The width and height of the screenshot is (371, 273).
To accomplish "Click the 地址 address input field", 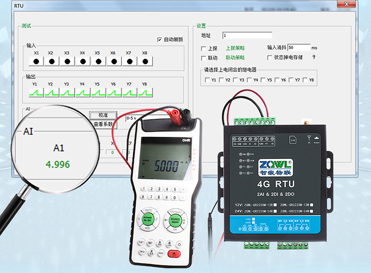I will (x=247, y=35).
